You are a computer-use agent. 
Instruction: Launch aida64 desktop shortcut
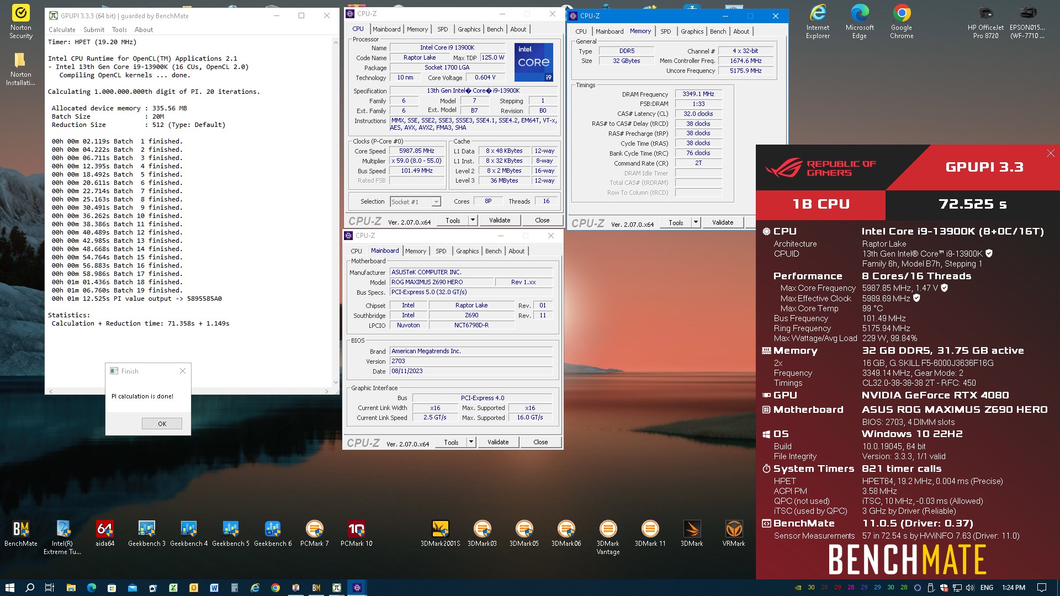pos(105,534)
